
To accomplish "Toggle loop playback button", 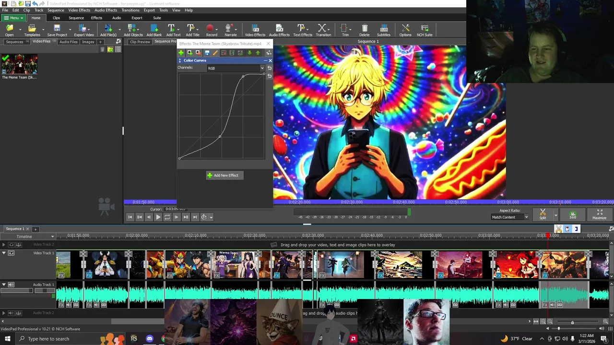I will [x=167, y=217].
